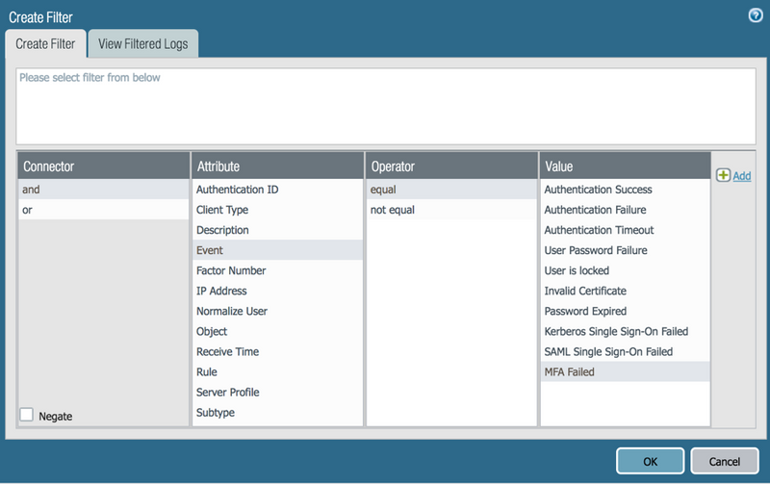Enable the Negate checkbox
The image size is (770, 484).
click(27, 415)
